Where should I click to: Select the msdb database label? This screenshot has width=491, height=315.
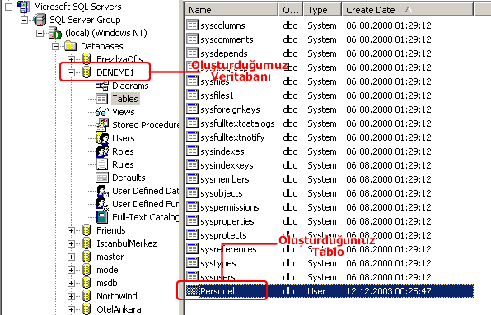pyautogui.click(x=107, y=283)
